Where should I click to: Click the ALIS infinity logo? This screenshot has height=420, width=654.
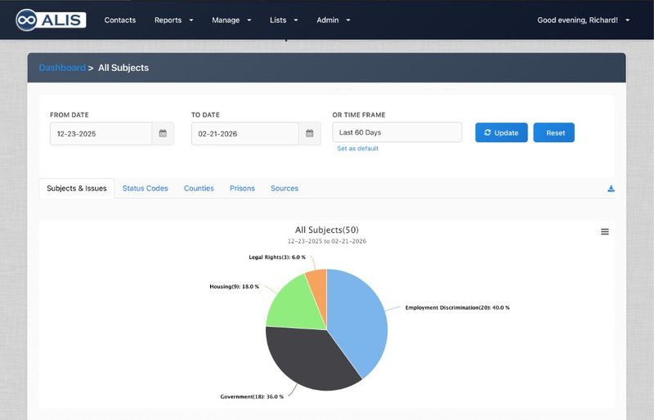51,20
